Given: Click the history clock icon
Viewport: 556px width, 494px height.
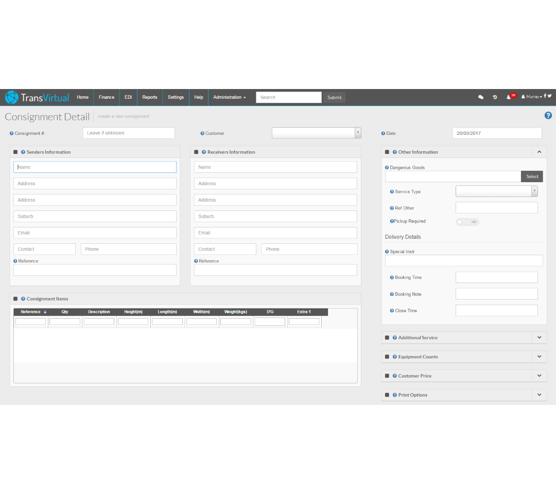Looking at the screenshot, I should (495, 97).
